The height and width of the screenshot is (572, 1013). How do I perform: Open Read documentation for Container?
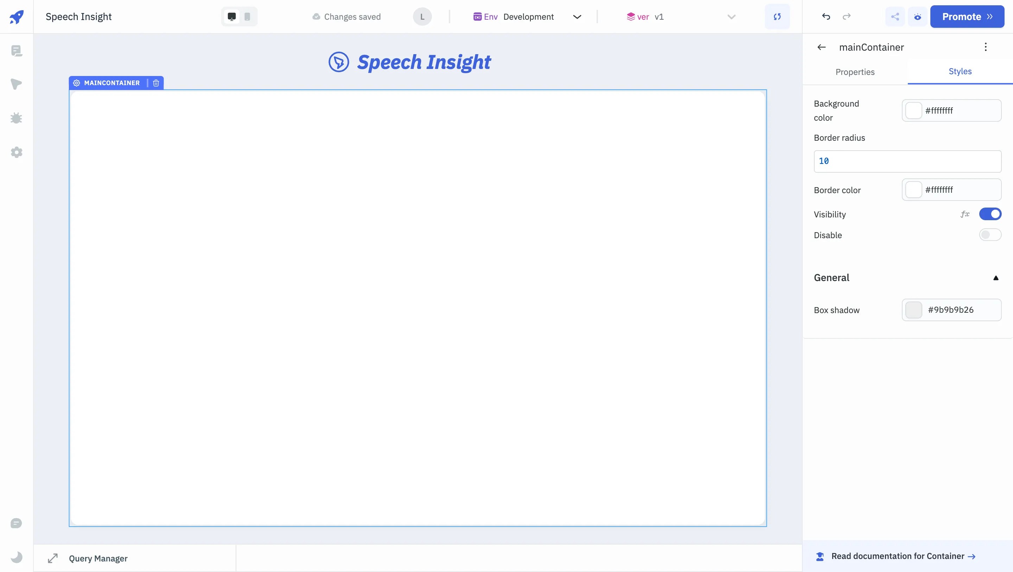point(900,556)
